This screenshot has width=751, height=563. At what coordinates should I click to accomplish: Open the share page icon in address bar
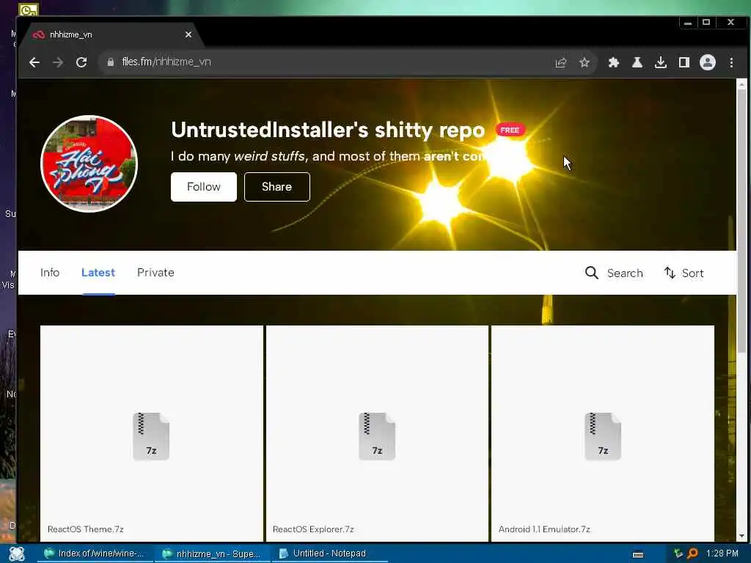561,62
